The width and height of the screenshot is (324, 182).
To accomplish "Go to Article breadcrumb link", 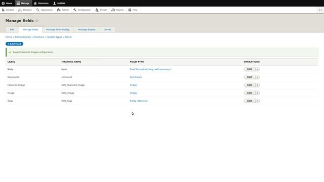I will (68, 37).
